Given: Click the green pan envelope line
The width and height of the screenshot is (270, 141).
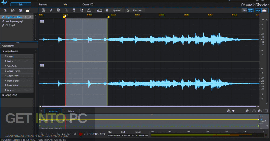Looking at the screenshot, I should pyautogui.click(x=149, y=126).
